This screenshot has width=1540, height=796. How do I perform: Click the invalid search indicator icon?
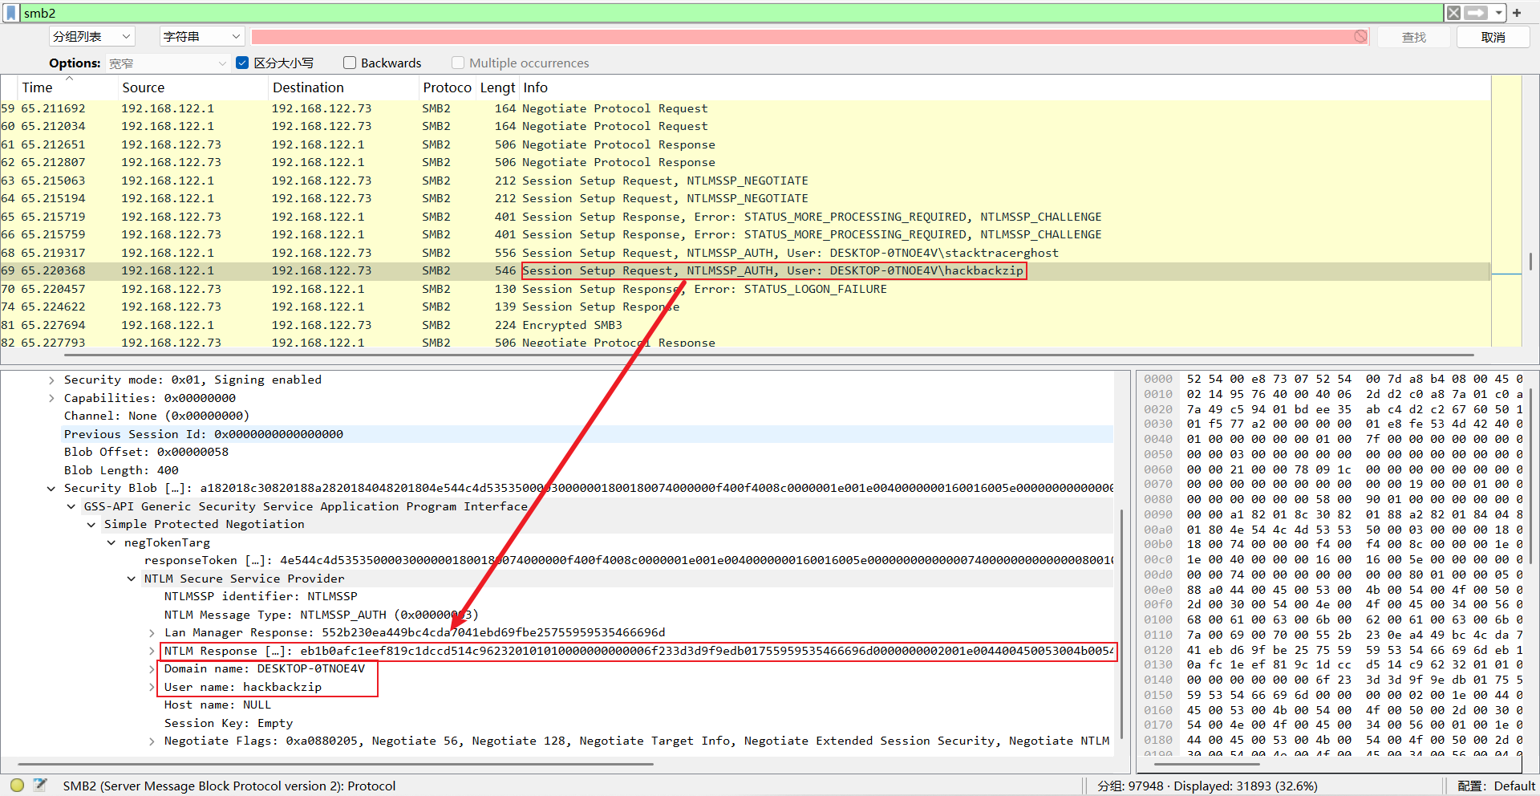point(1360,37)
